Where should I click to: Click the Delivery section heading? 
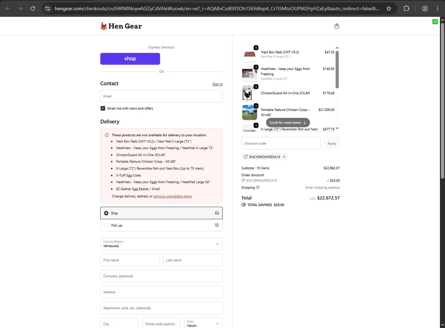point(110,122)
